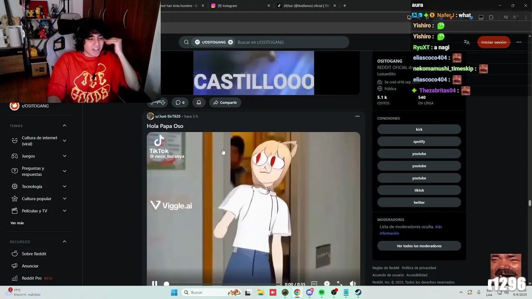Open the three-dot menu of Just-Sir7620's post
This screenshot has height=299, width=532.
point(357,116)
